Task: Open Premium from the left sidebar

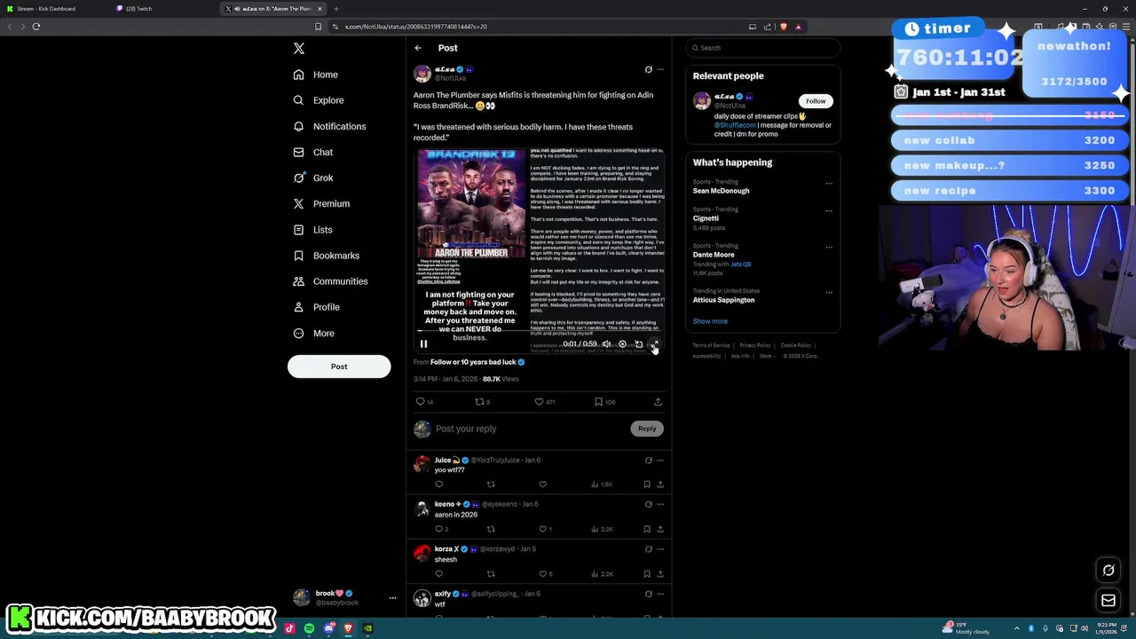Action: coord(321,203)
